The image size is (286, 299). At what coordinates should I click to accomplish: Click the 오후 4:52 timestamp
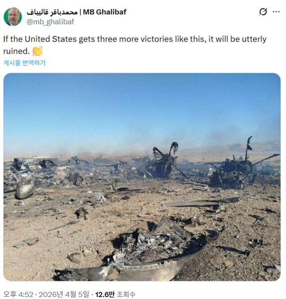(18, 295)
